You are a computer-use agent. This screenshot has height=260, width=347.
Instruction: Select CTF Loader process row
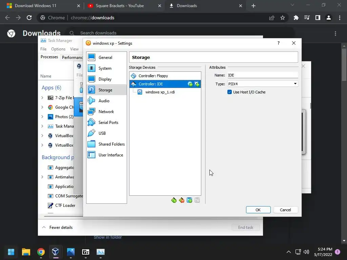point(61,205)
